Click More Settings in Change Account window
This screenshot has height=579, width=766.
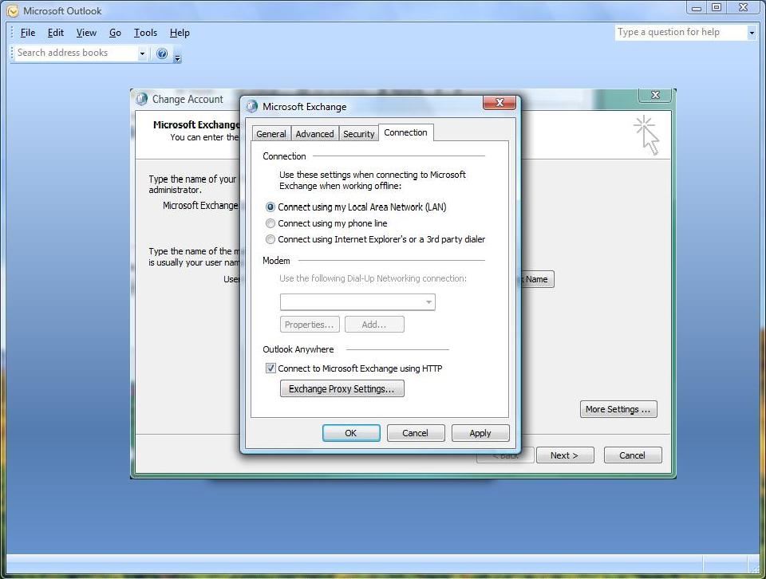[x=618, y=409]
